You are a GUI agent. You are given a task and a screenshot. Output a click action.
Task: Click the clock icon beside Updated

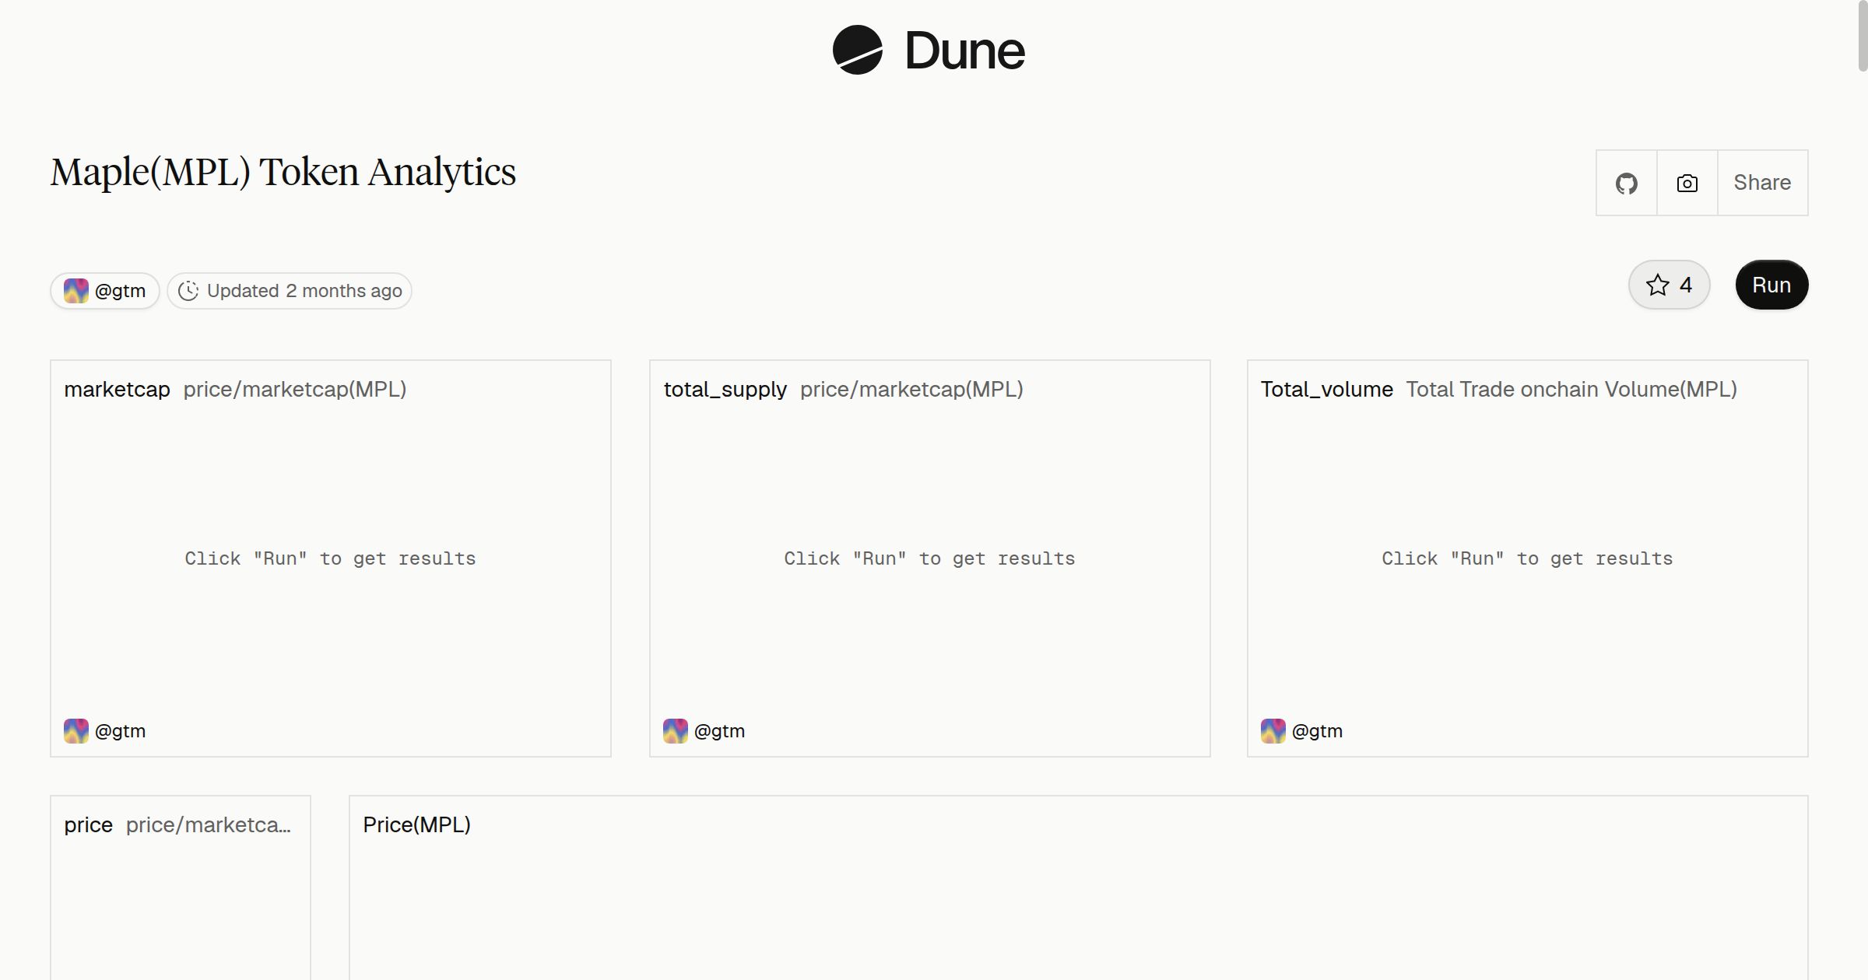188,291
